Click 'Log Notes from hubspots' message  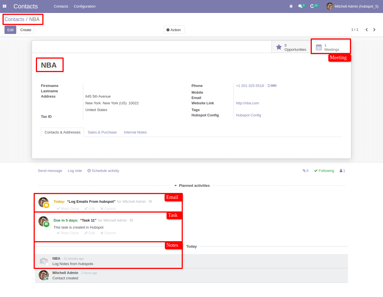click(73, 264)
